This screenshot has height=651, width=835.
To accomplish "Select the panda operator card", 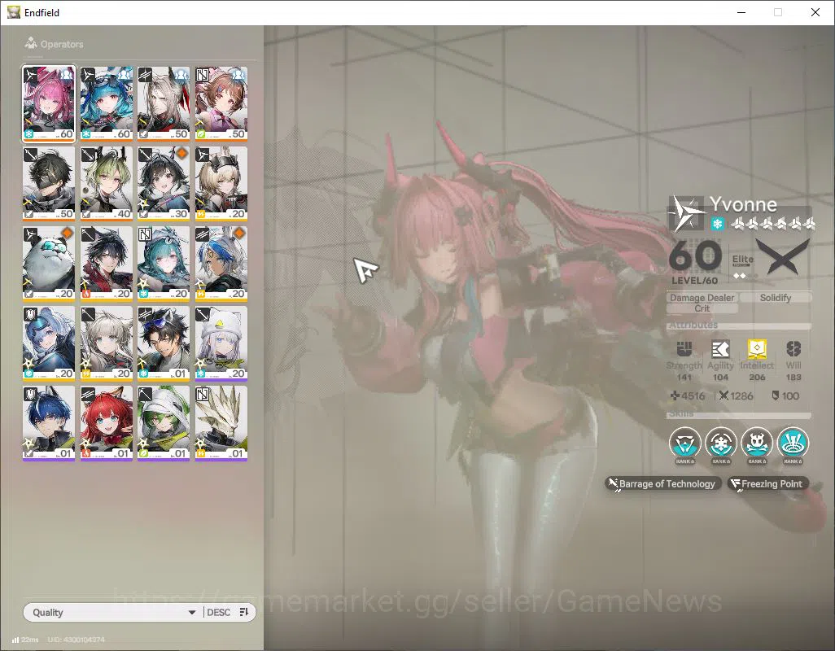I will (49, 264).
